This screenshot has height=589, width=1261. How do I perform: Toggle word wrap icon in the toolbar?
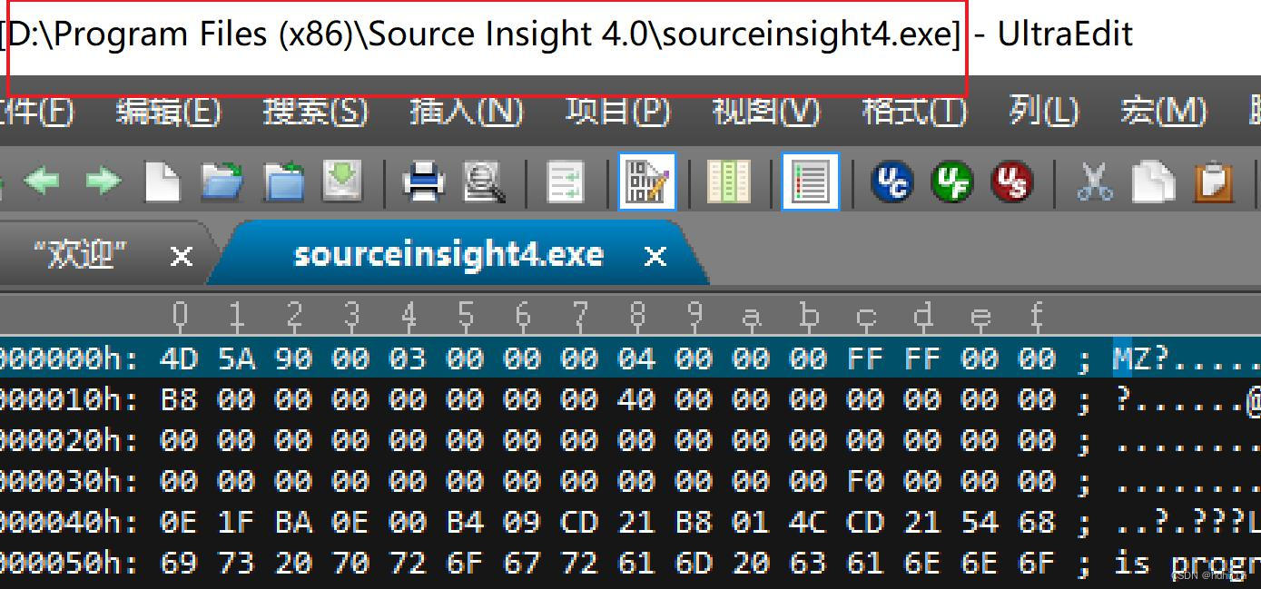point(566,182)
